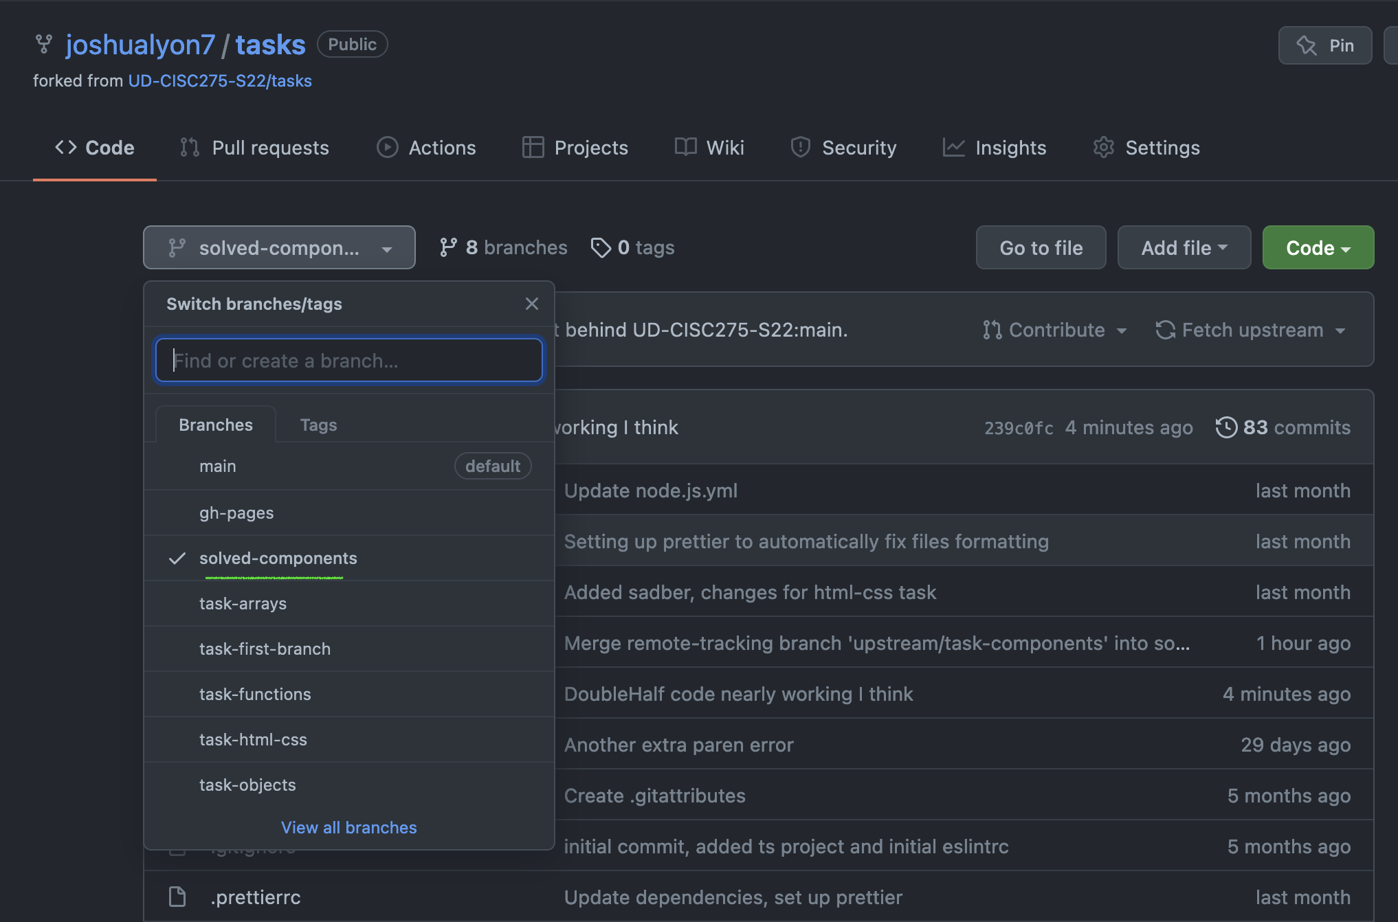Click the Code tab angle-brackets icon

pyautogui.click(x=66, y=147)
